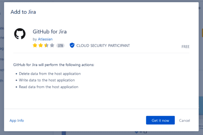Click the FREE price label
203x135 pixels.
coord(185,47)
